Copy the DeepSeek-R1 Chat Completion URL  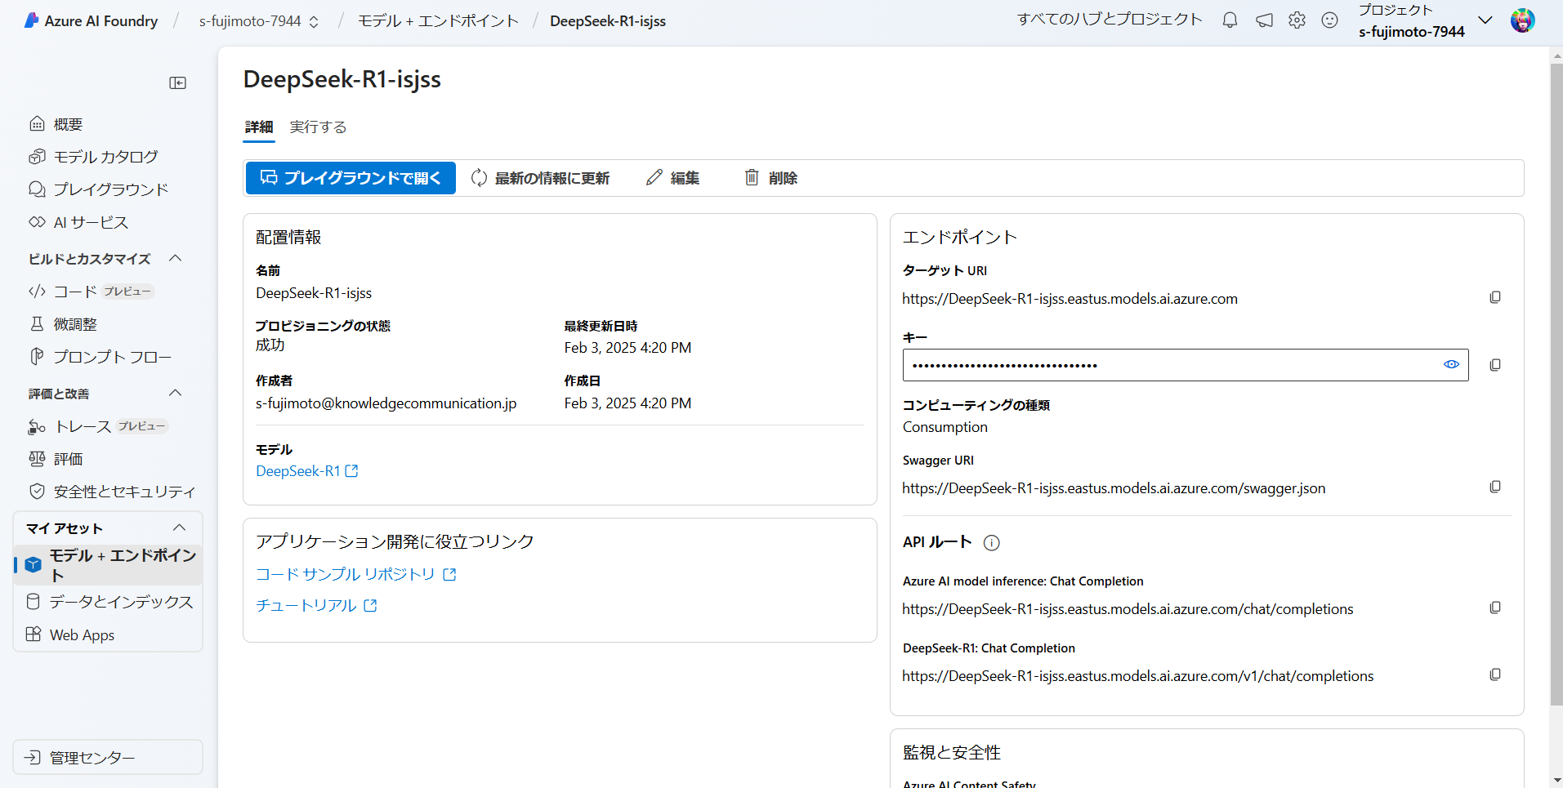[x=1495, y=674]
